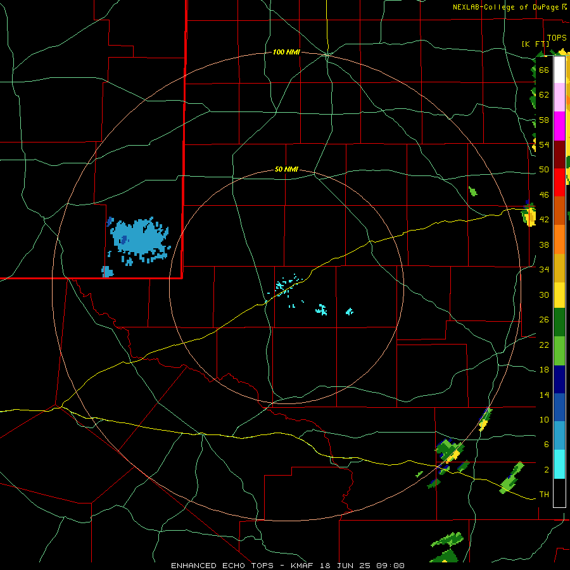Click the legend value "50"
Image resolution: width=570 pixels, height=570 pixels.
click(x=544, y=170)
